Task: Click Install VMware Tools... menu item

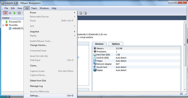Action: click(x=50, y=41)
